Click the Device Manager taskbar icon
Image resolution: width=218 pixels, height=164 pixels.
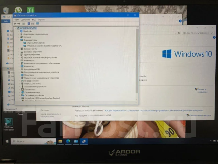click(x=84, y=141)
